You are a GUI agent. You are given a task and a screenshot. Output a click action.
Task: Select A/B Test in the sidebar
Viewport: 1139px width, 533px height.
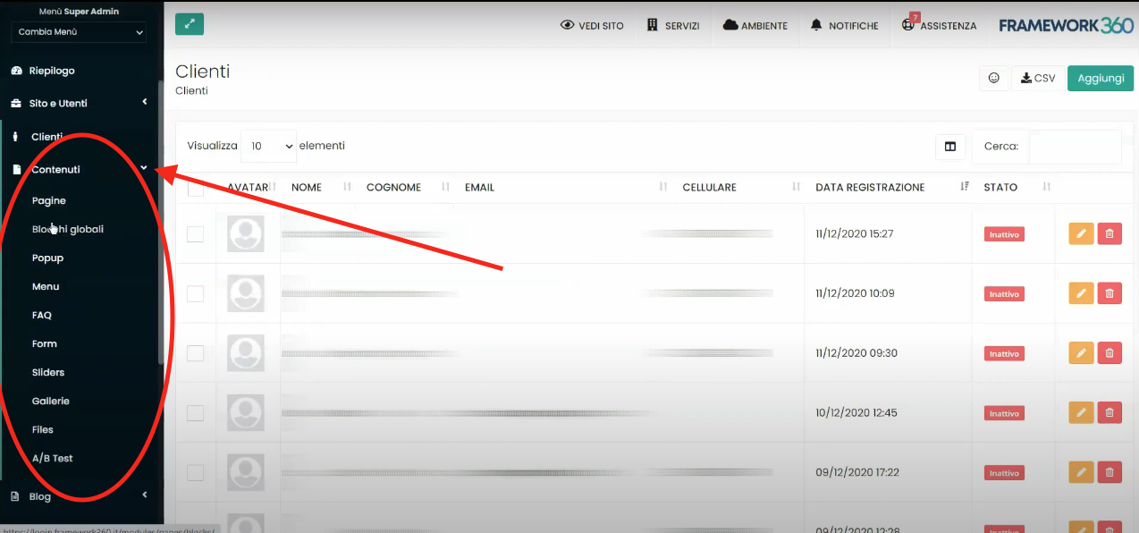[x=52, y=458]
